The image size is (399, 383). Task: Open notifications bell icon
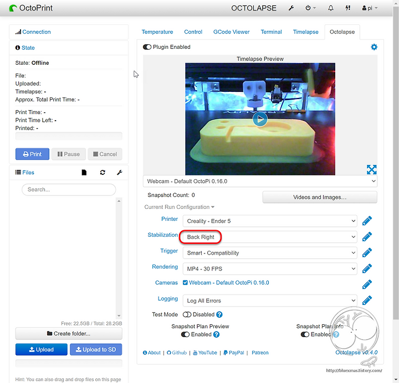330,8
